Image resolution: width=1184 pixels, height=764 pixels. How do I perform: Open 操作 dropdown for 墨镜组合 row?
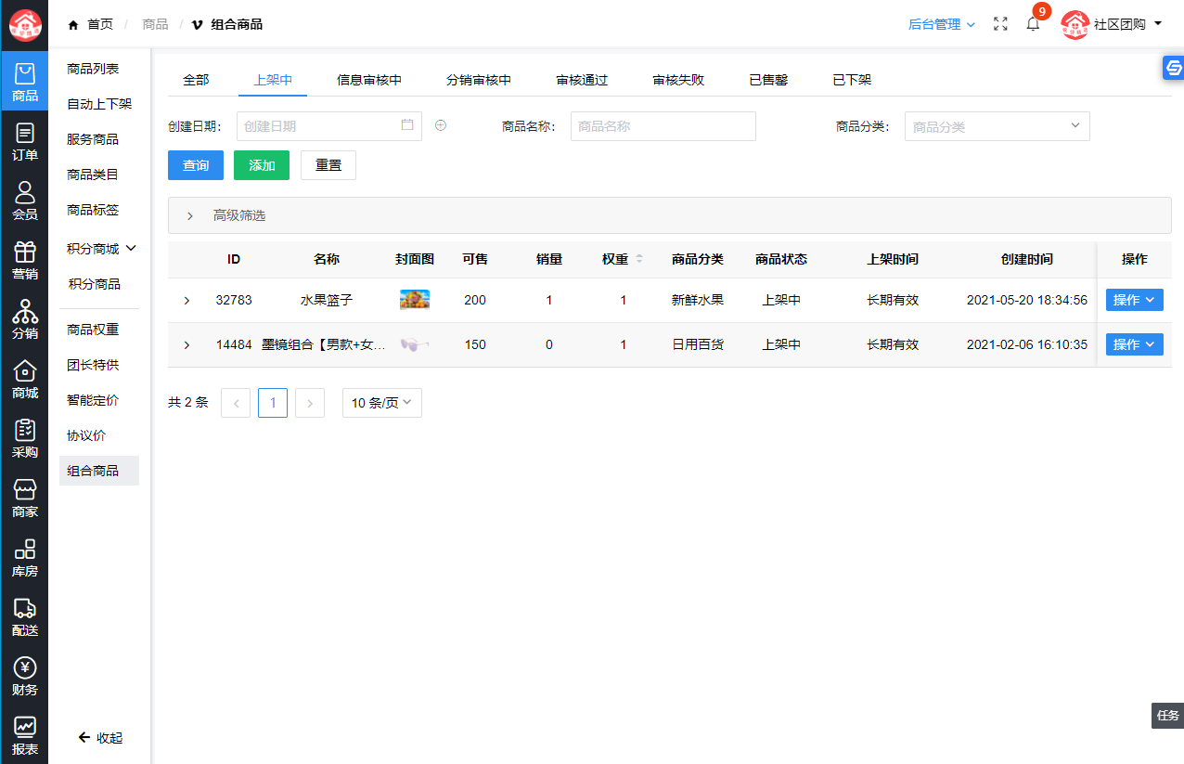pyautogui.click(x=1134, y=344)
